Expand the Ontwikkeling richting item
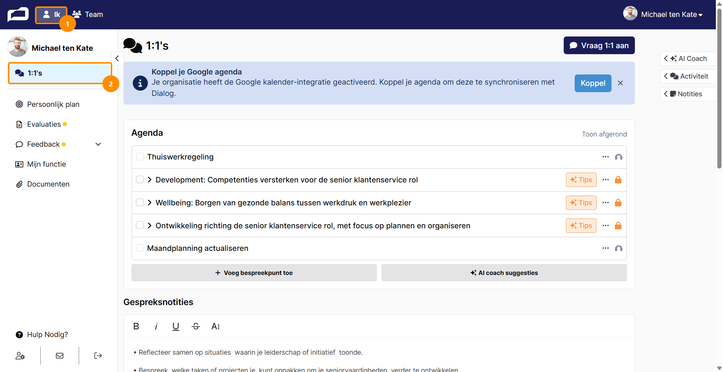The image size is (723, 372). (x=149, y=226)
